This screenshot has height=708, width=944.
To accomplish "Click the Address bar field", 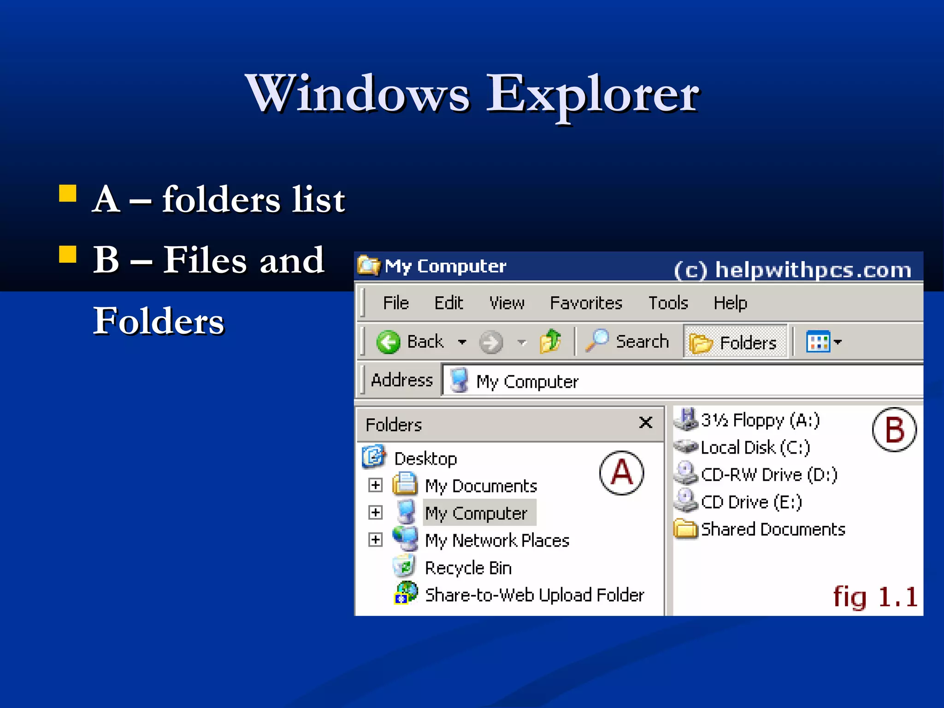I will point(683,381).
